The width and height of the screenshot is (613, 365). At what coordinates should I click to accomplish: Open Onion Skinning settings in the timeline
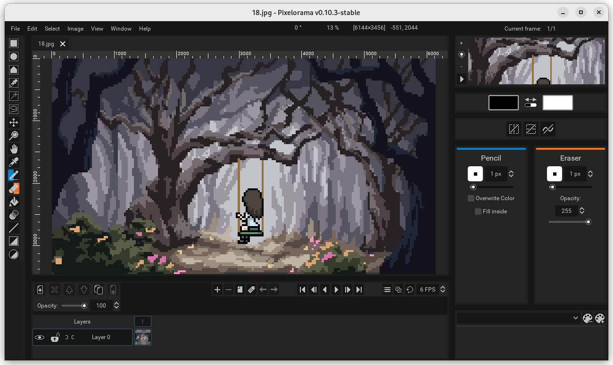coord(398,290)
